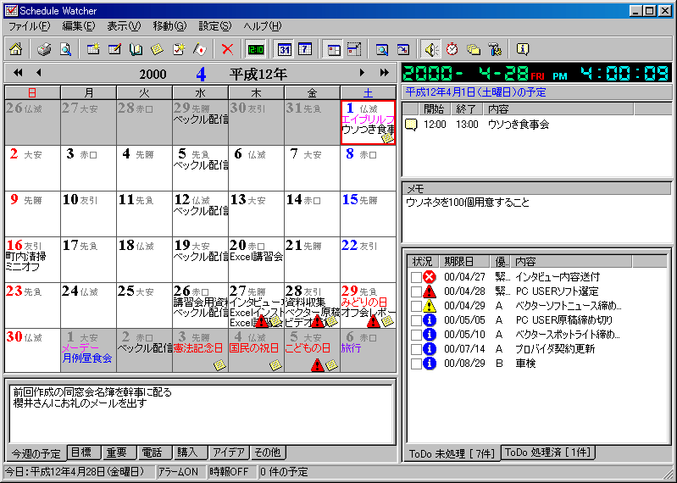
Task: Click the green digital clock toolbar icon
Action: (255, 49)
